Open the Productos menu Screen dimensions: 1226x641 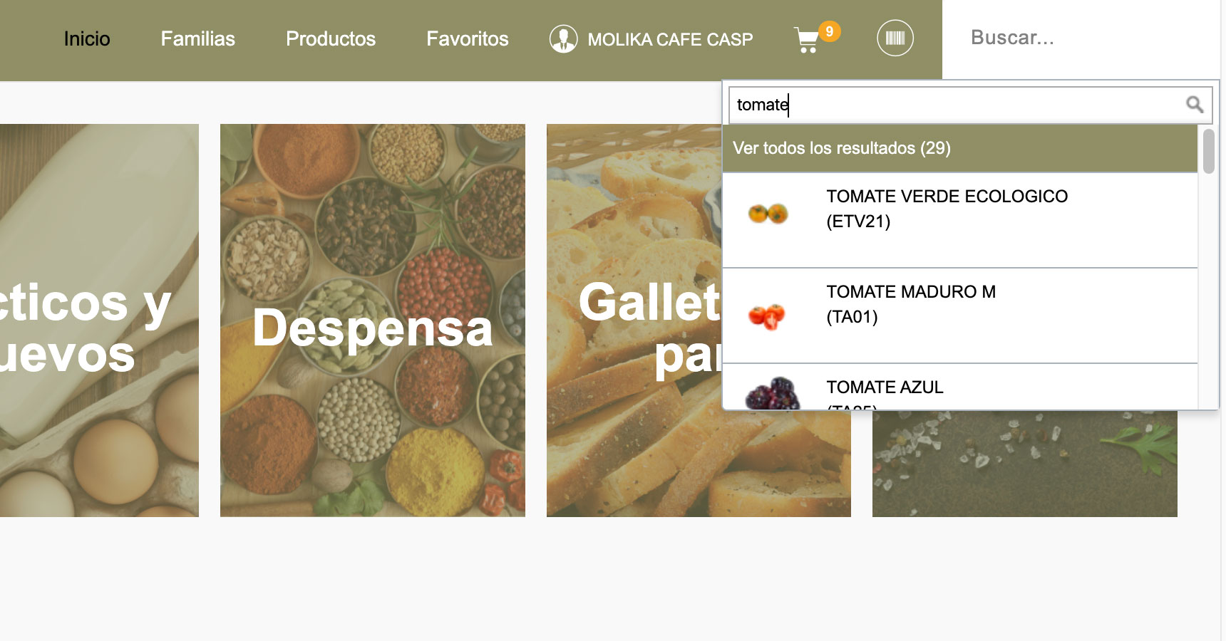(331, 39)
